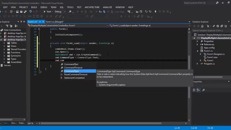The height and width of the screenshot is (130, 231).
Task: Click the Toggle Bookmark toolbar icon
Action: [155, 12]
